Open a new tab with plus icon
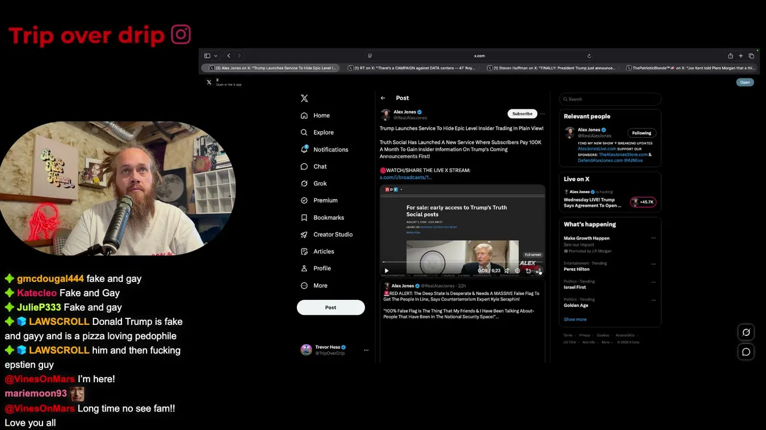Screen dimensions: 766x430 coord(741,56)
